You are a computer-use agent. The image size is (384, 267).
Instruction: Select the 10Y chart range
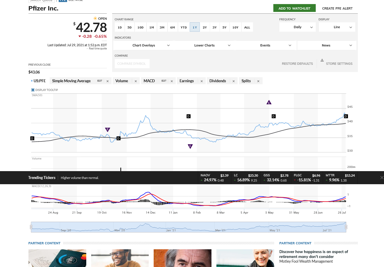pyautogui.click(x=236, y=27)
